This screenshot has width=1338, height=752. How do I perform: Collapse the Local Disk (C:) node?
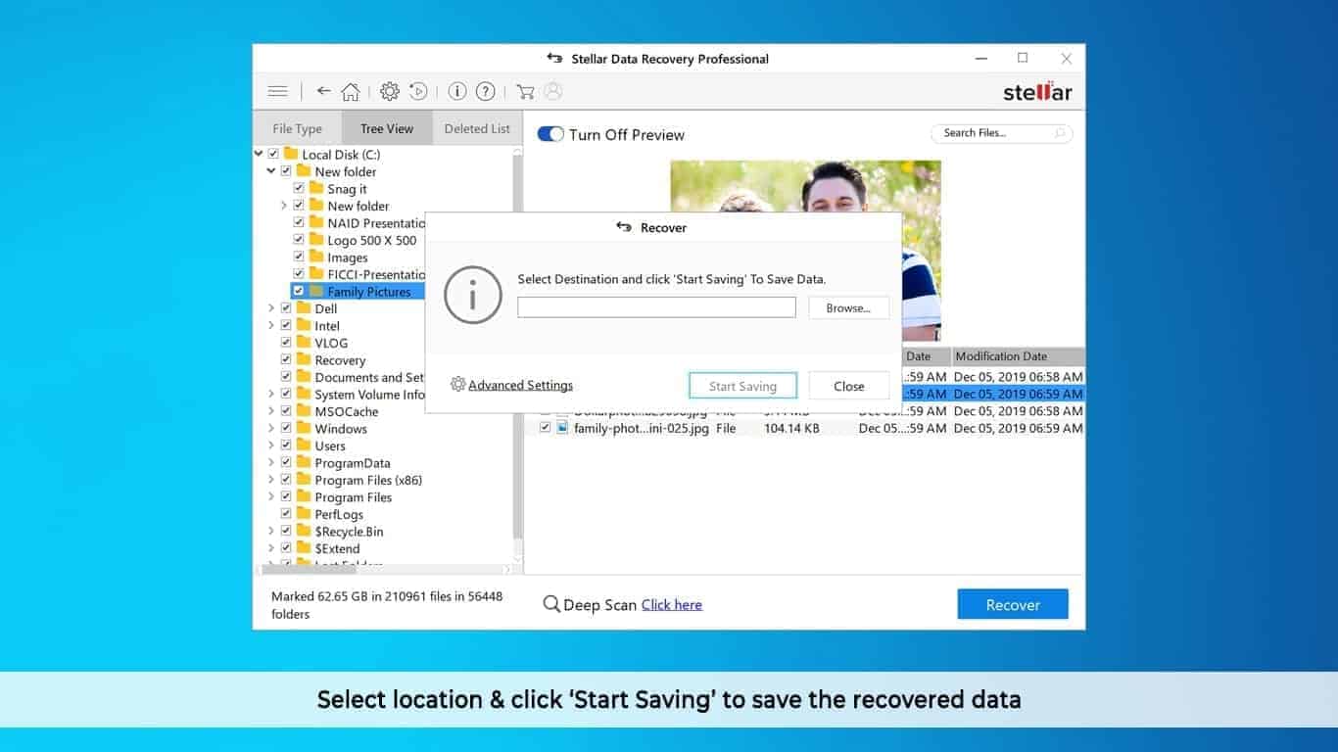click(x=259, y=154)
